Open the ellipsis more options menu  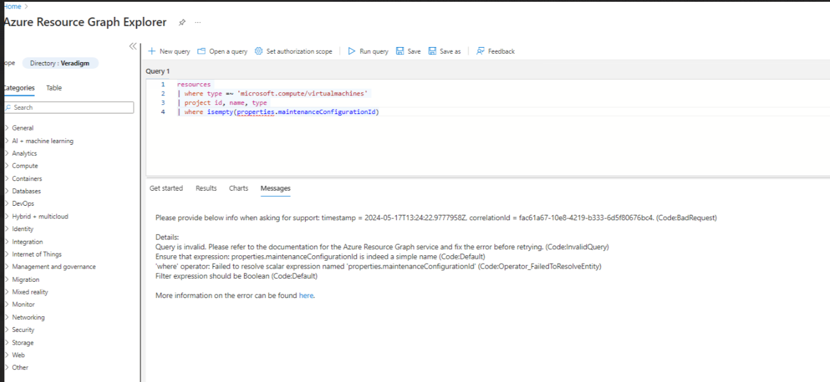(x=197, y=22)
